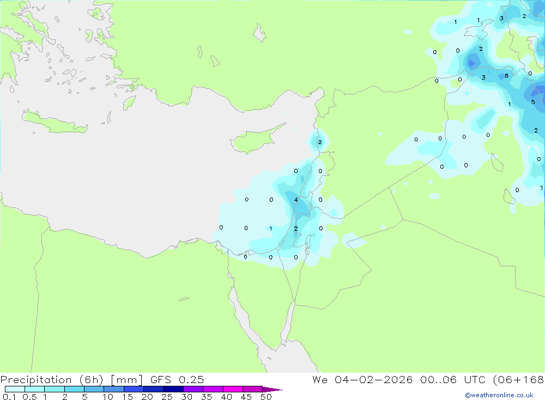The image size is (545, 400).
Task: Click the island of Cyprus on the map
Action: coord(253,140)
